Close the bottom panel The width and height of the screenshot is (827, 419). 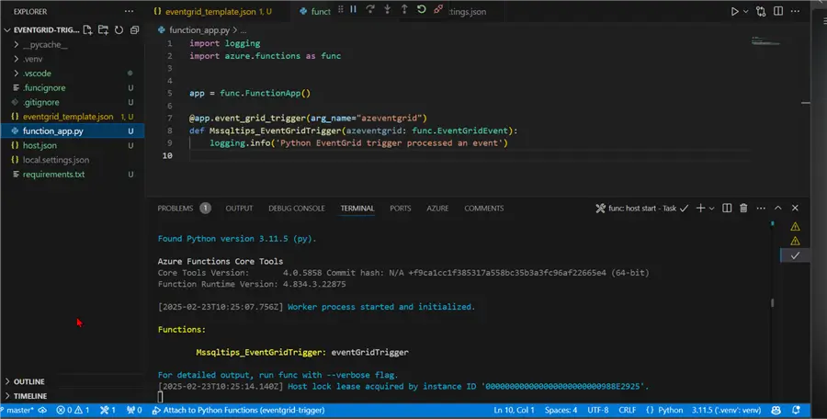point(795,208)
